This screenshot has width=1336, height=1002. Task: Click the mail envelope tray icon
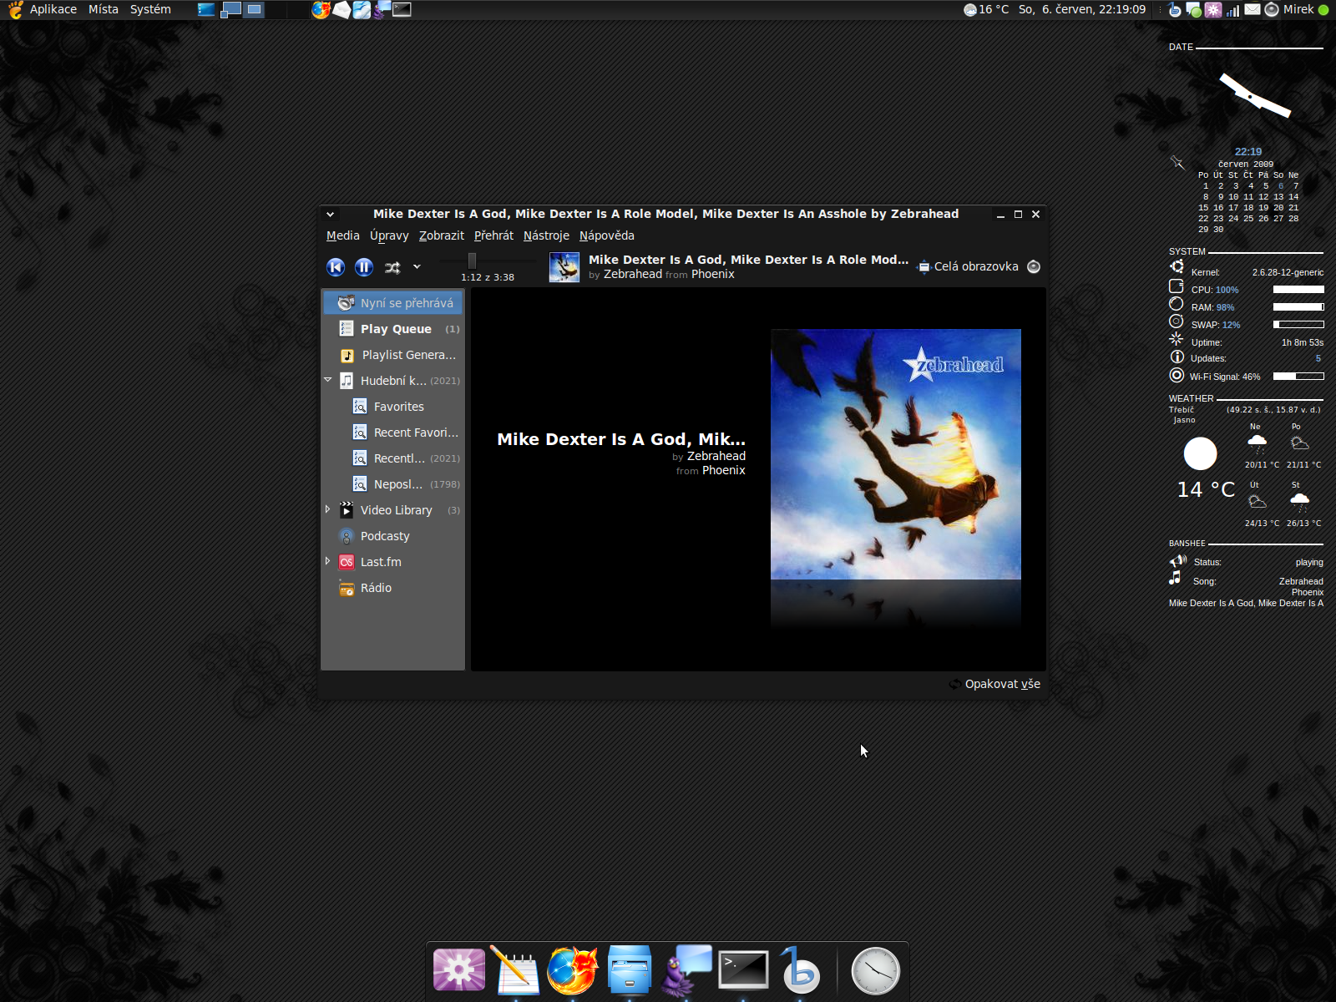pos(1252,10)
